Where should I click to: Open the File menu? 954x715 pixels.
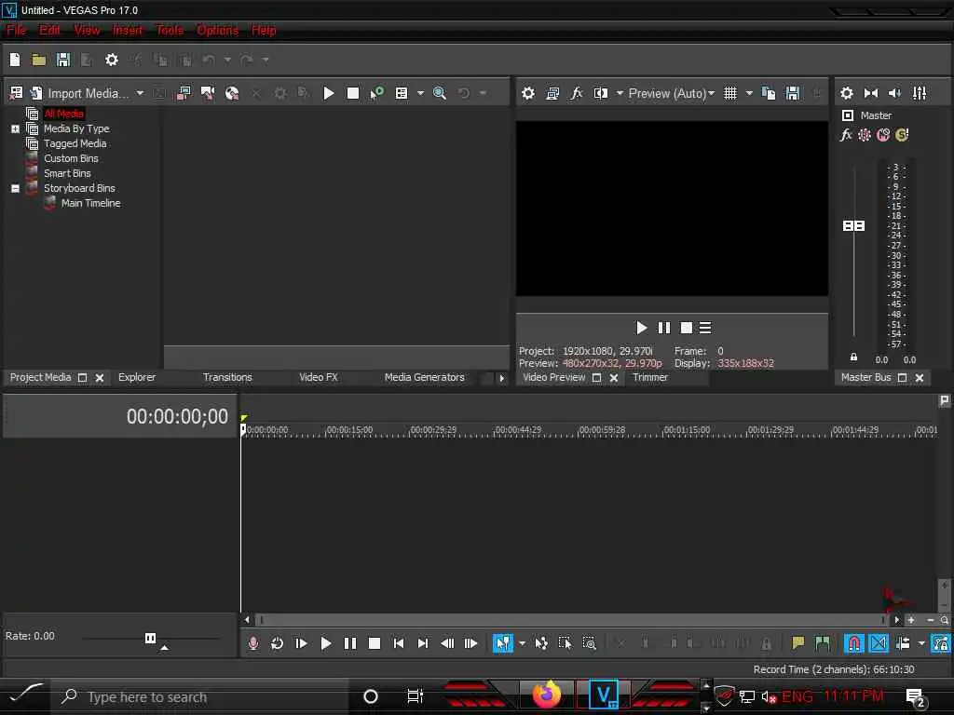point(17,30)
